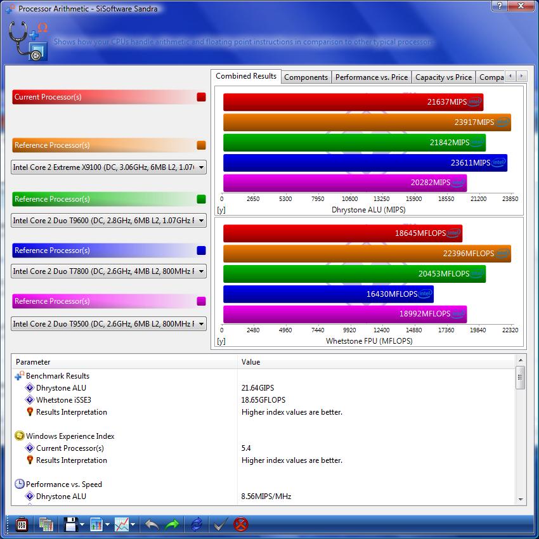
Task: Click the green Reference Processor color swatch
Action: point(202,199)
